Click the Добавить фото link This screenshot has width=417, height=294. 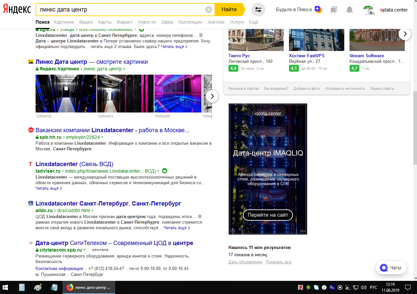point(307,88)
